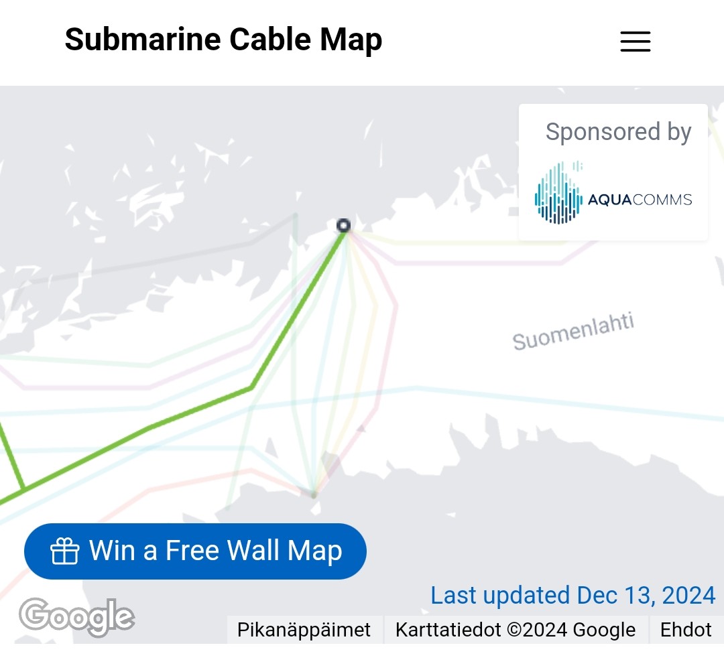Open Pikanäppäimet keyboard shortcuts

(304, 630)
